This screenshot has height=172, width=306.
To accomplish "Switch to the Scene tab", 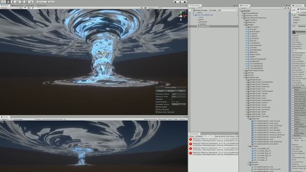I will pyautogui.click(x=5, y=6).
